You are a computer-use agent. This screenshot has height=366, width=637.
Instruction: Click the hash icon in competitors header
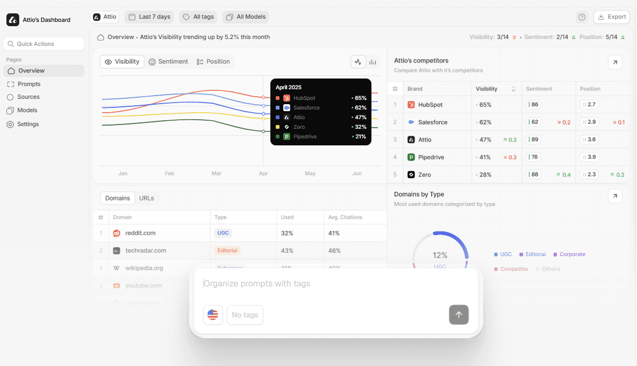point(395,89)
